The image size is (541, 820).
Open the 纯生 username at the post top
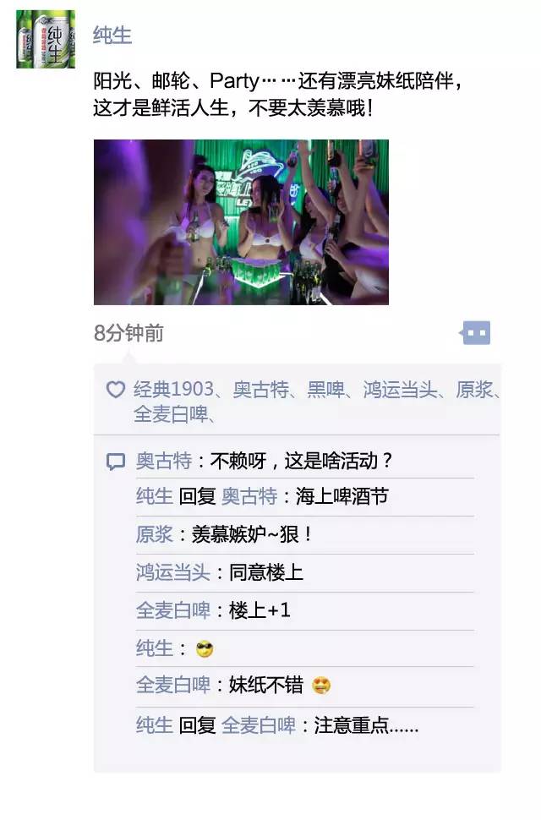click(x=112, y=35)
